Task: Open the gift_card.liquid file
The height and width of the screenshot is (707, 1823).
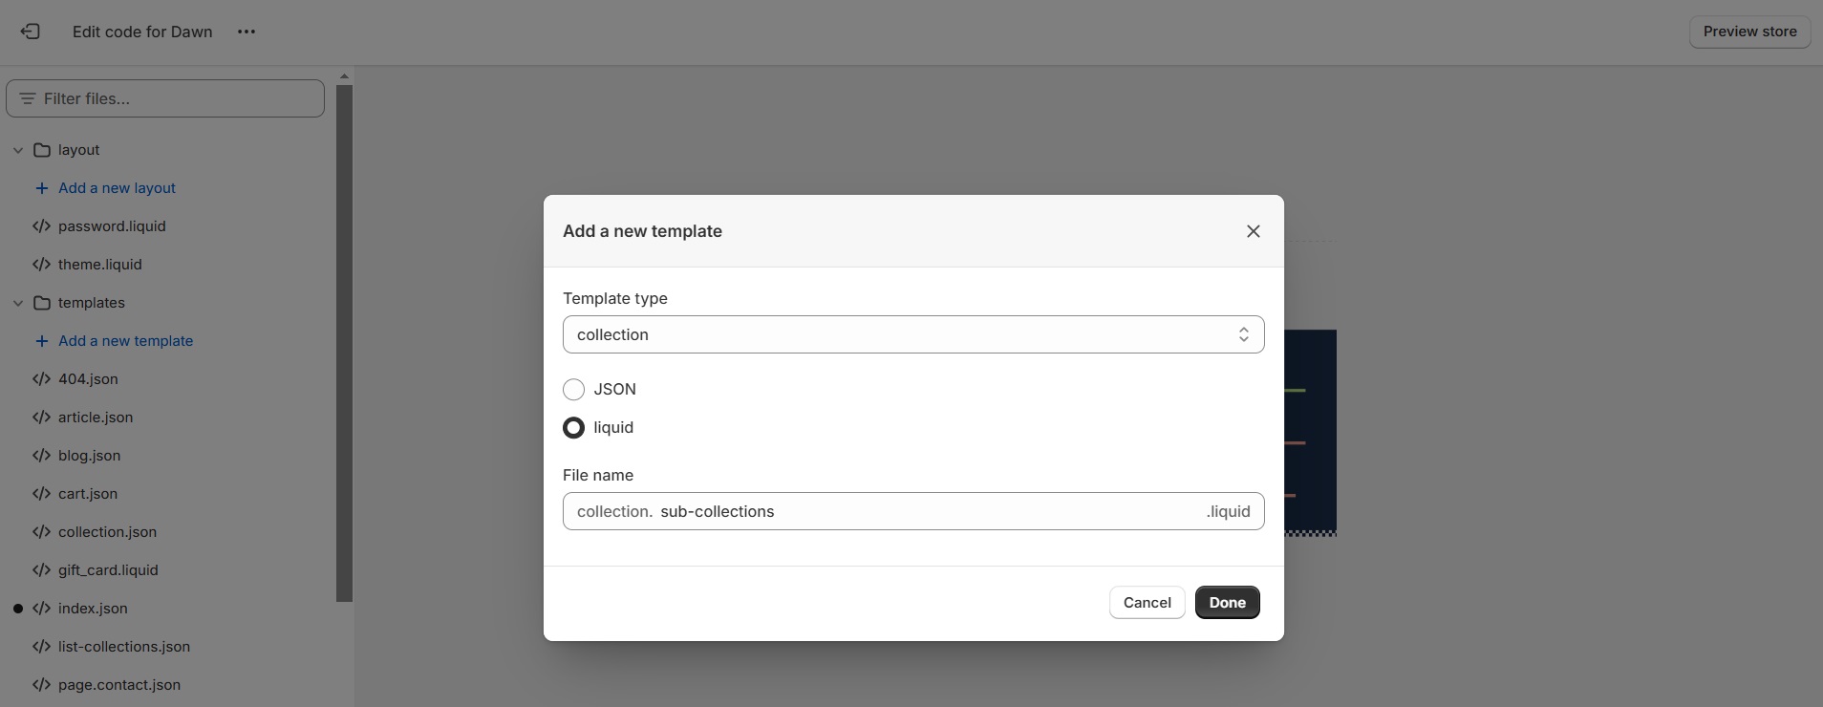Action: 107,570
